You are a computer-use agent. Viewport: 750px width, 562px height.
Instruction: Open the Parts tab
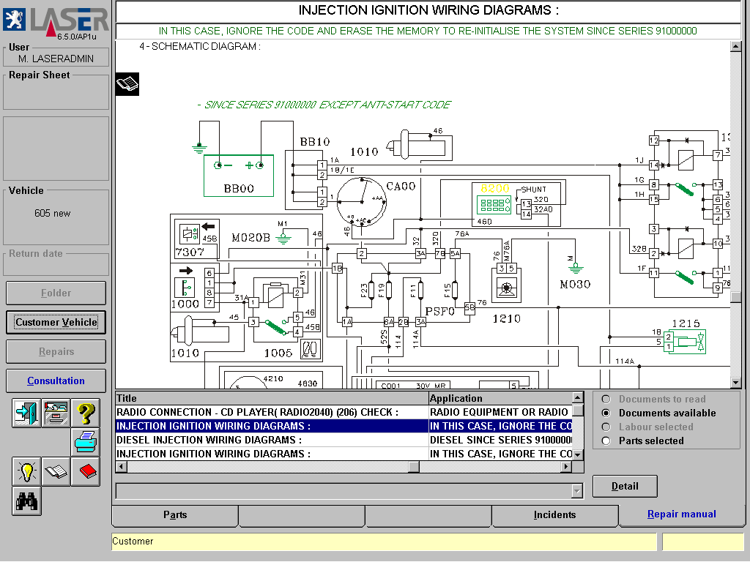point(175,514)
